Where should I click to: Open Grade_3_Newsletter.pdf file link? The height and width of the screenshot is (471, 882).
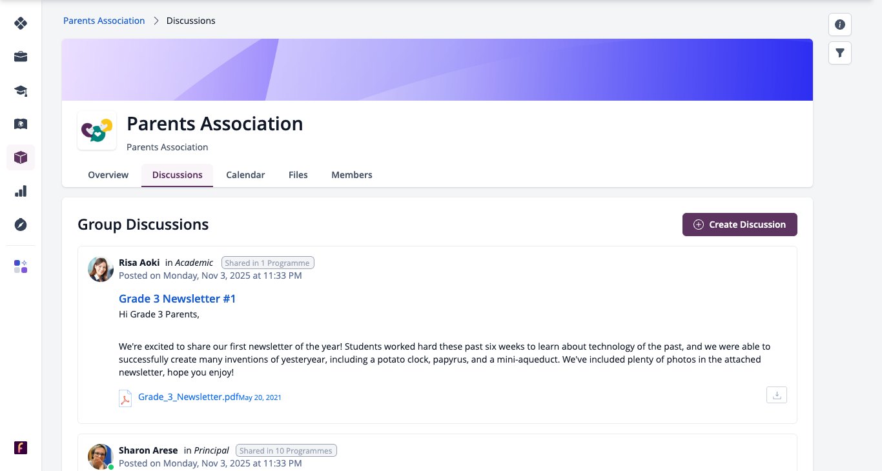(x=189, y=397)
